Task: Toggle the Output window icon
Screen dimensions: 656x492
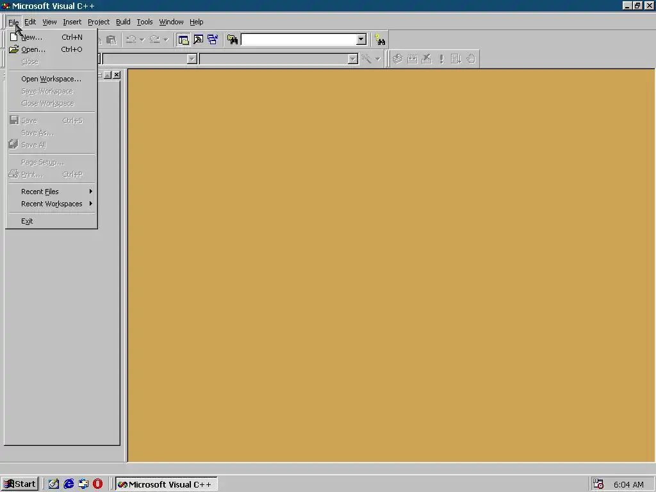Action: (x=199, y=40)
